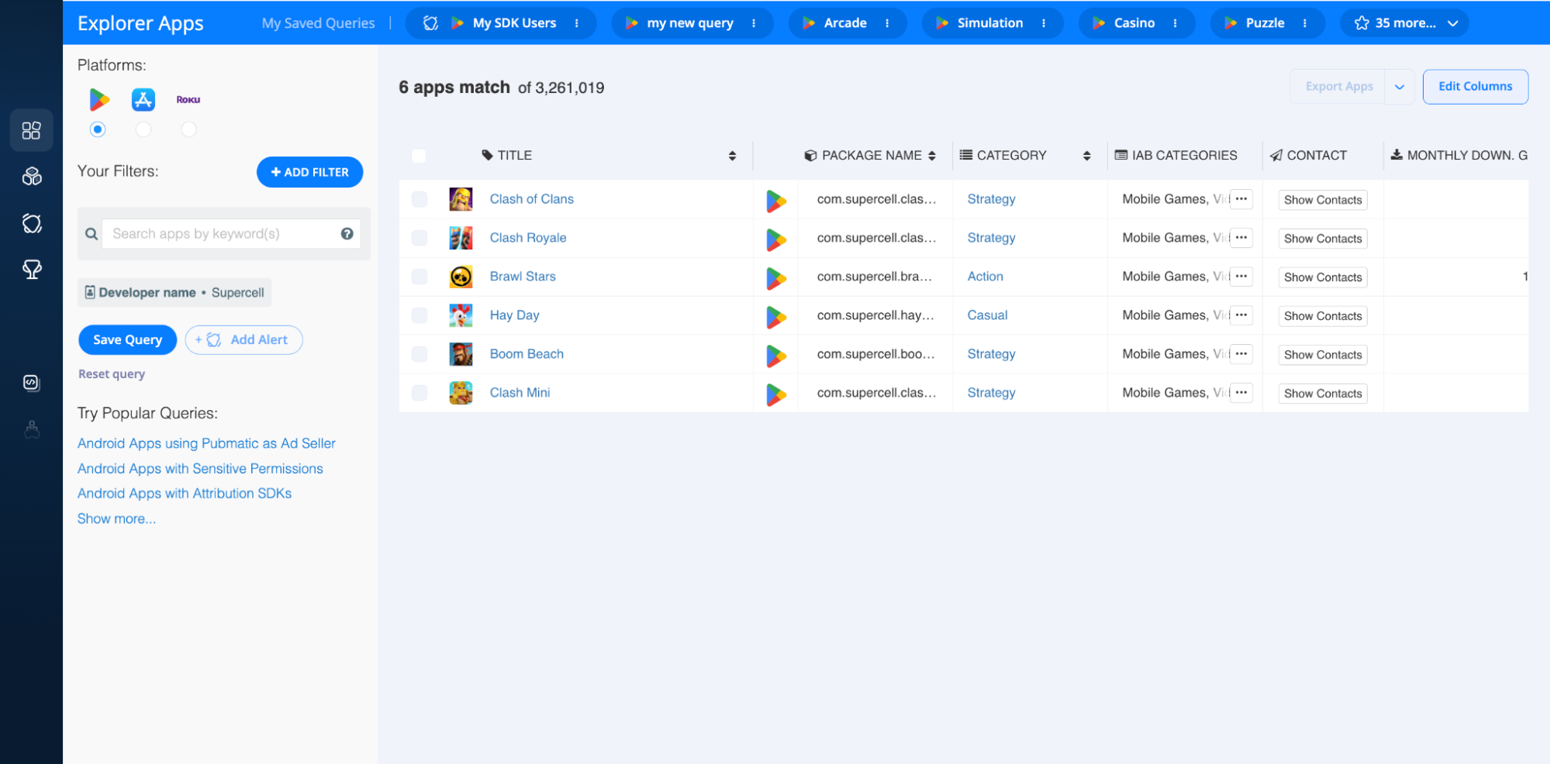Click the Brawl Stars app icon
Screen dimensions: 1550x764
461,277
